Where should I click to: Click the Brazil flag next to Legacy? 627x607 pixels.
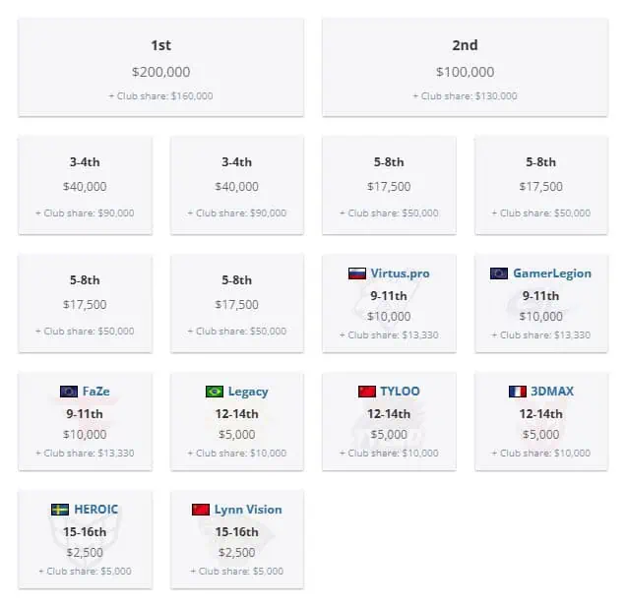click(x=215, y=392)
